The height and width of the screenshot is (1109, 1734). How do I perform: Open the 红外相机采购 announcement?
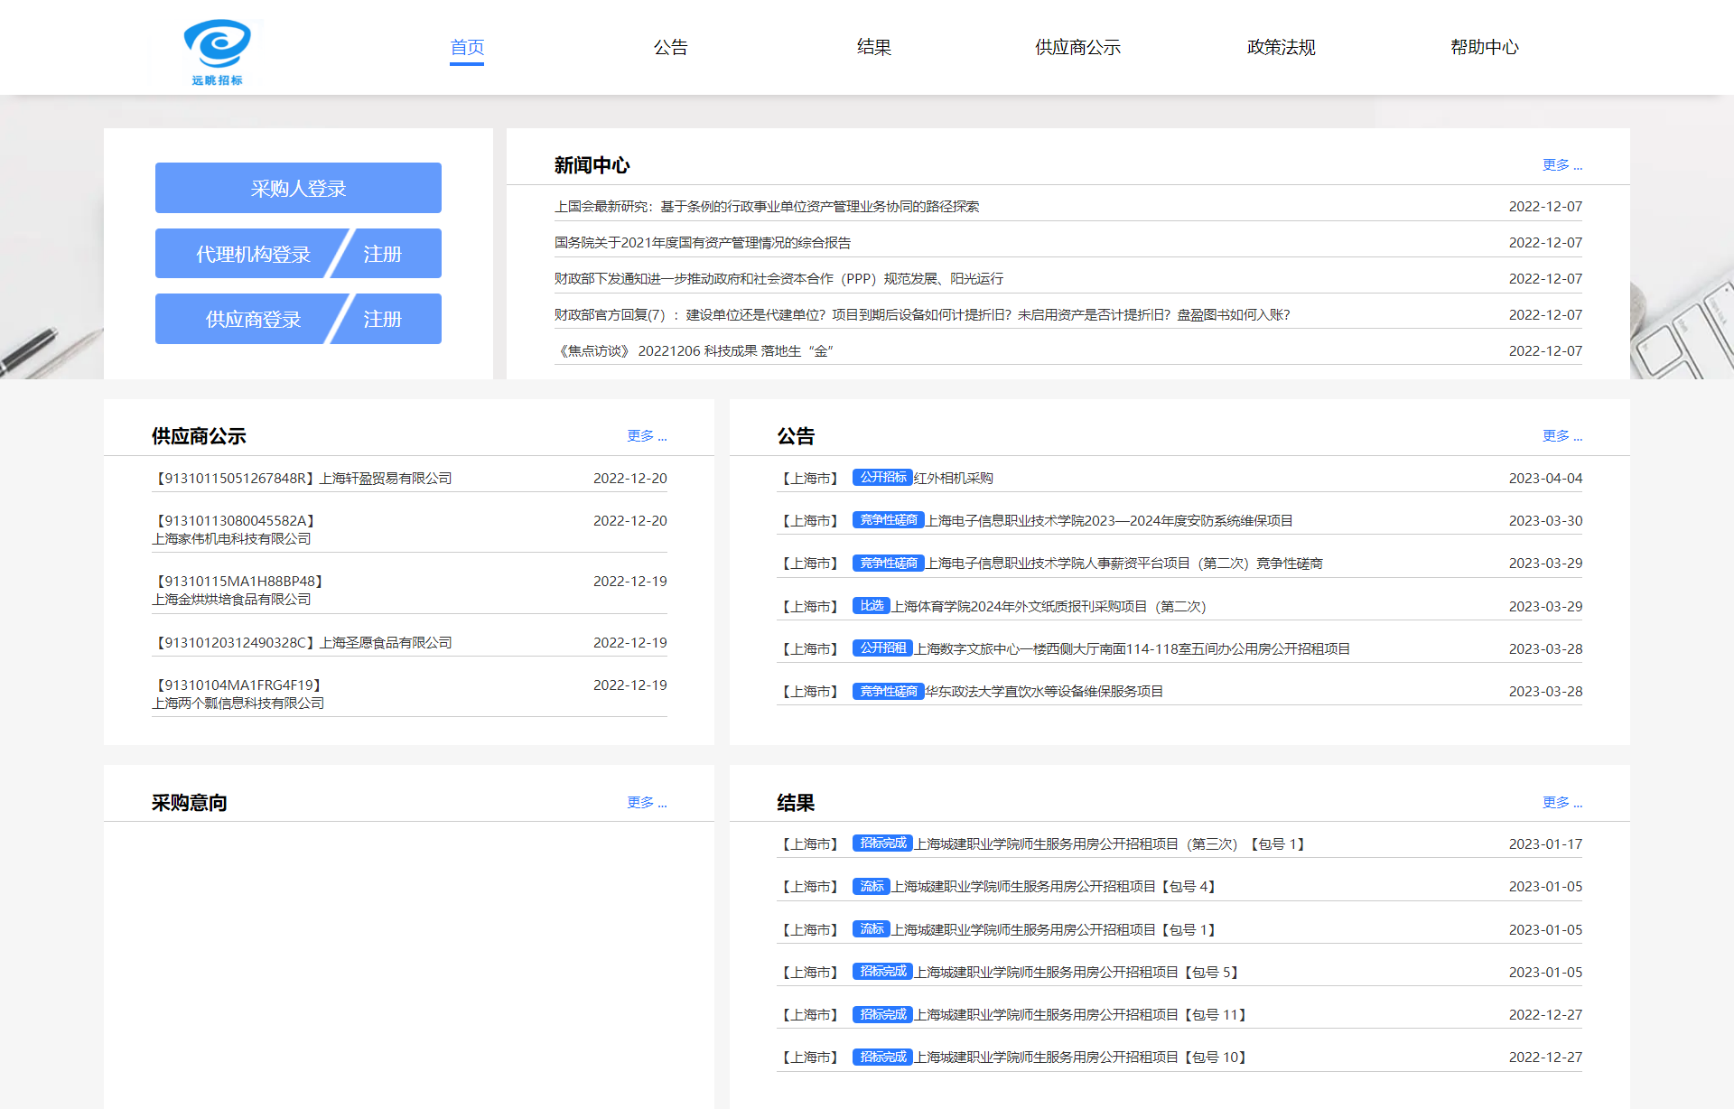coord(953,479)
